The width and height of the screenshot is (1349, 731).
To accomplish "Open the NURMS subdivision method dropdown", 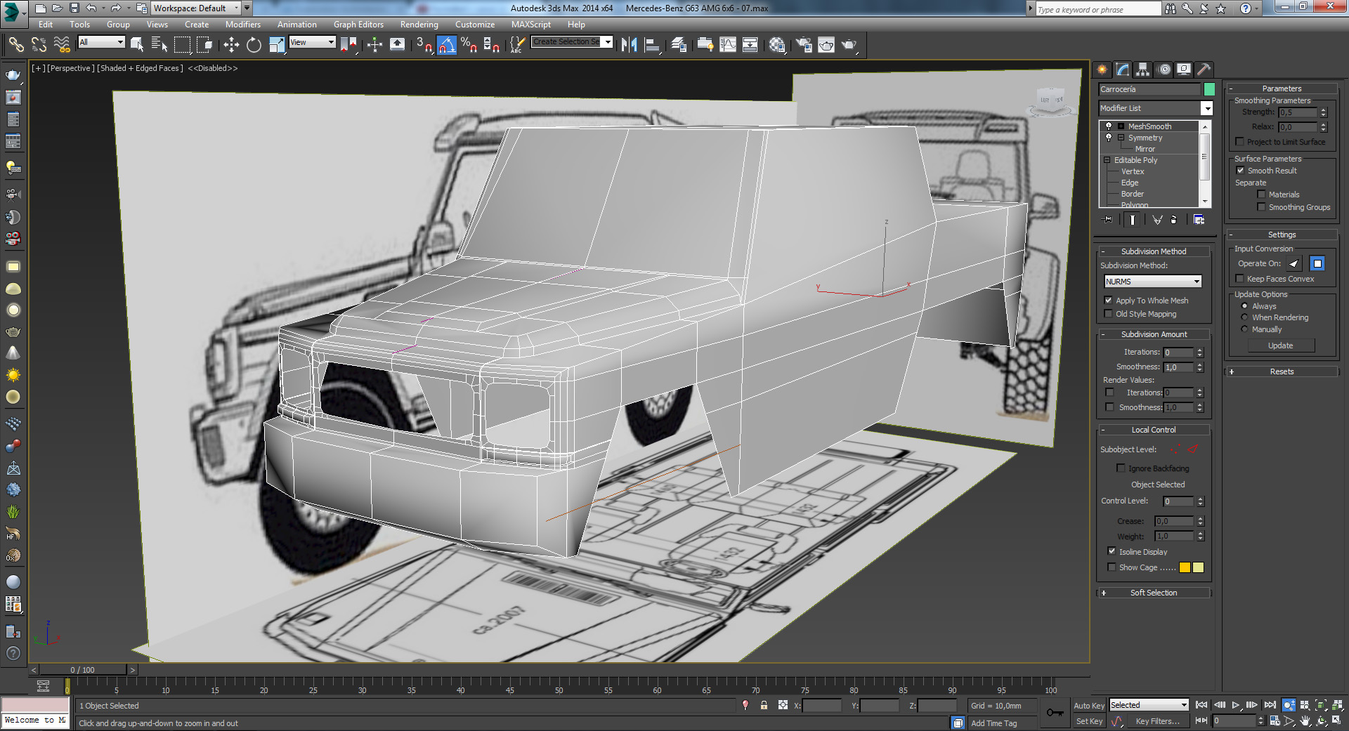I will [x=1153, y=282].
